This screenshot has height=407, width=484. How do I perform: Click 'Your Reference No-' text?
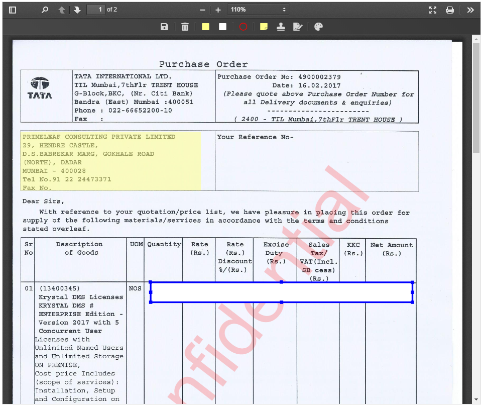(x=255, y=137)
